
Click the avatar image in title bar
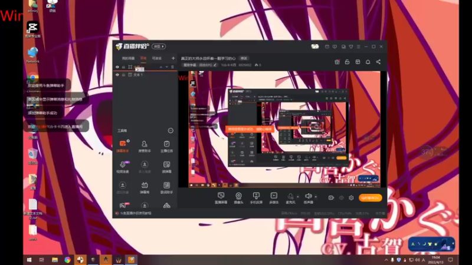tap(315, 47)
